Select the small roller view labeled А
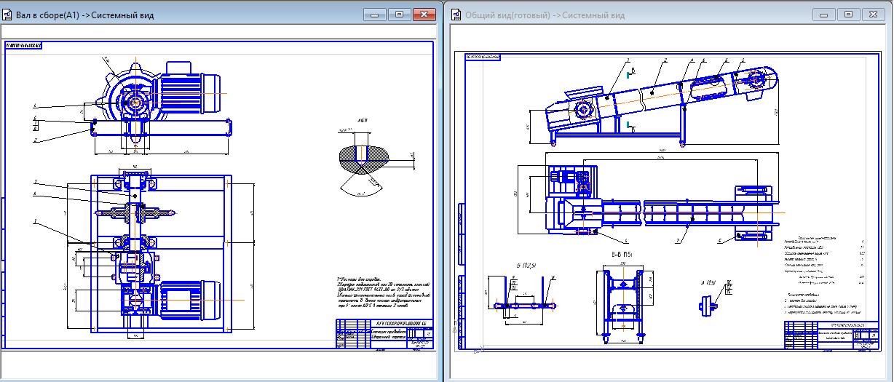Viewport: 894px width, 382px height. [710, 305]
